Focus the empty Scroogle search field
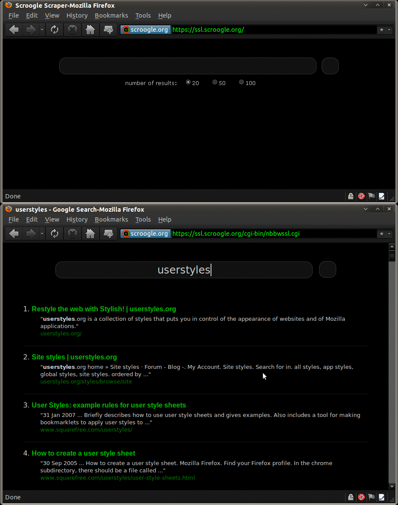 pyautogui.click(x=187, y=66)
